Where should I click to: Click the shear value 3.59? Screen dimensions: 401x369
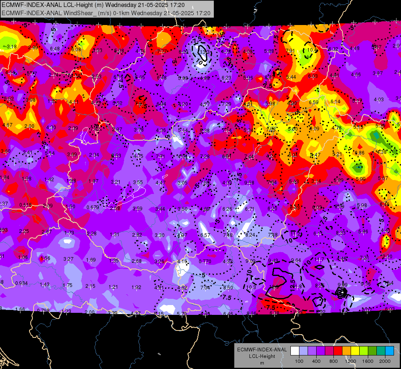tap(138, 208)
